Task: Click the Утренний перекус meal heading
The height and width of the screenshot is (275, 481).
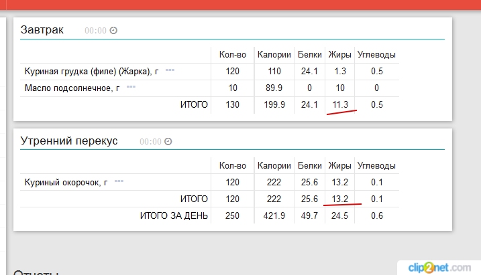Action: tap(69, 141)
